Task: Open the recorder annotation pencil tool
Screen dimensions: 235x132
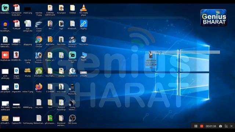Action: (x=226, y=126)
